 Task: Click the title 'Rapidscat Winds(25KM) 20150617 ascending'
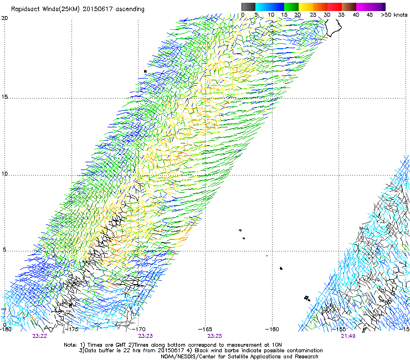(78, 9)
